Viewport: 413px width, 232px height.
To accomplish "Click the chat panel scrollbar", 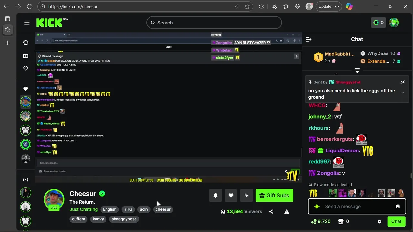I will (411, 176).
